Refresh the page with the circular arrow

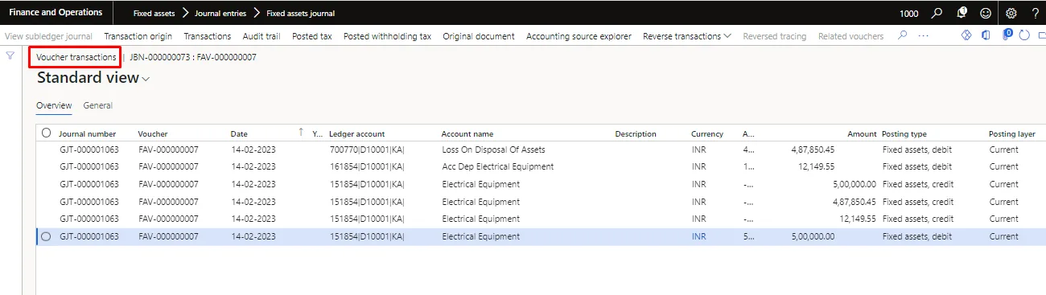1024,35
